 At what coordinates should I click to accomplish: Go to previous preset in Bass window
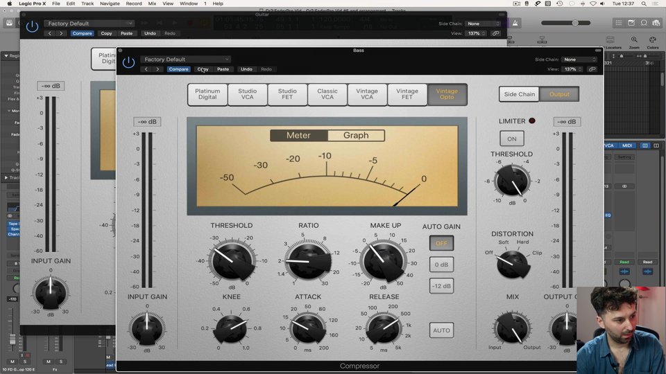(146, 69)
